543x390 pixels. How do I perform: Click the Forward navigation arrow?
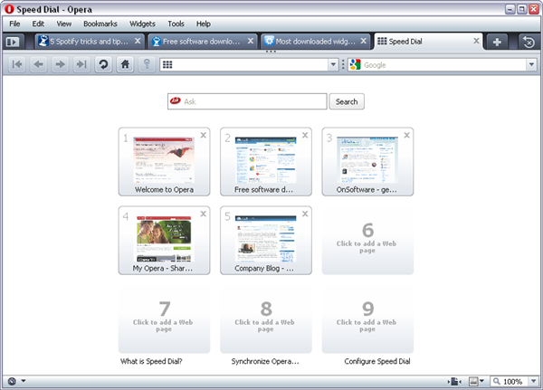(x=61, y=64)
